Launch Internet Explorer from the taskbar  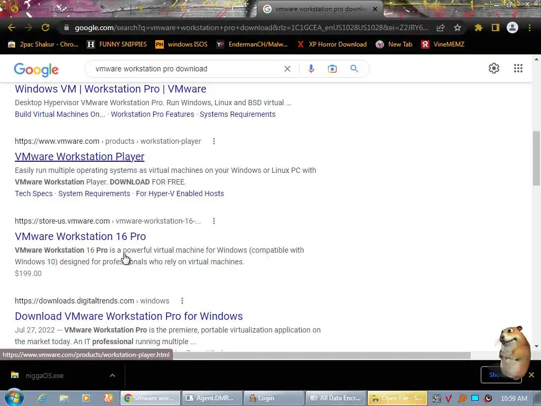[42, 398]
